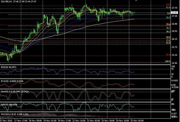Image resolution: width=180 pixels, height=122 pixels.
Task: Click the 17 Nov 17:00 time label
Action: click(21, 120)
